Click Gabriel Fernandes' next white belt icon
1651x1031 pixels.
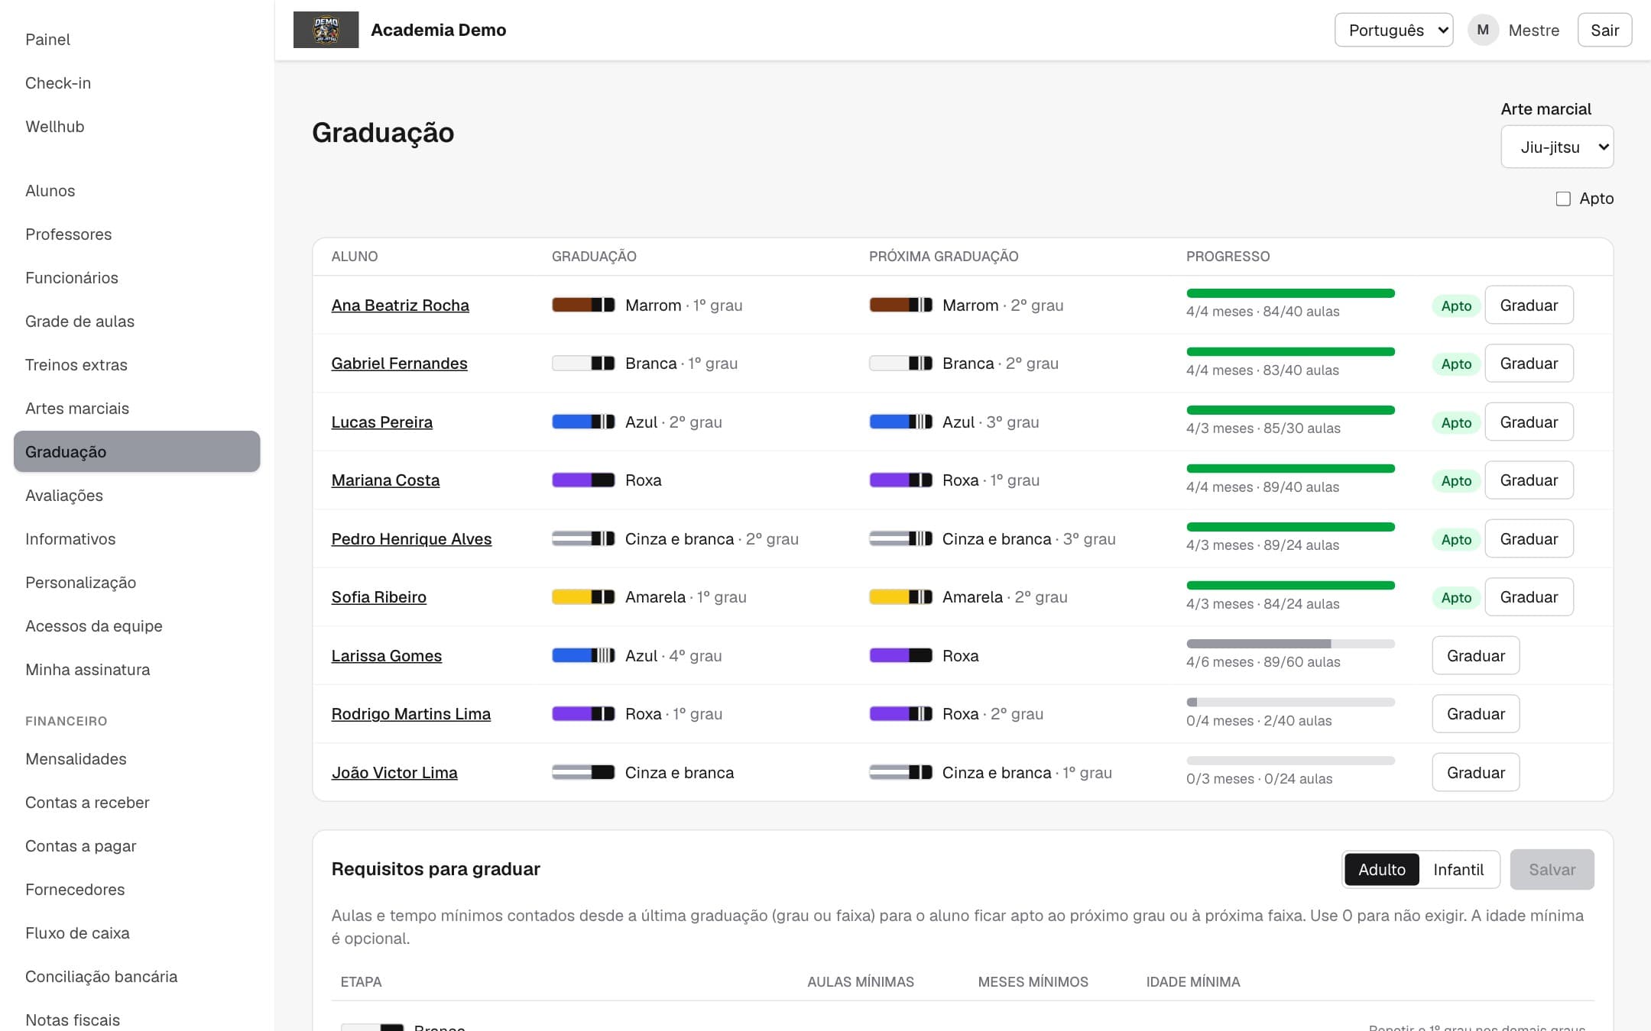click(x=900, y=364)
